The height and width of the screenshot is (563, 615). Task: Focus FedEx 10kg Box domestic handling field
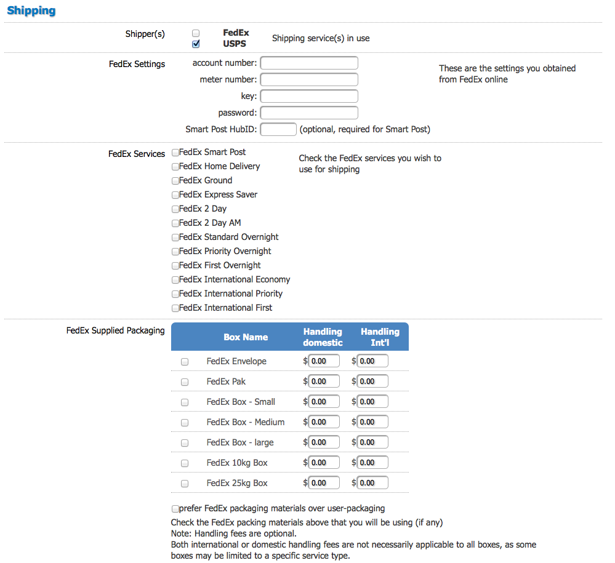[324, 462]
